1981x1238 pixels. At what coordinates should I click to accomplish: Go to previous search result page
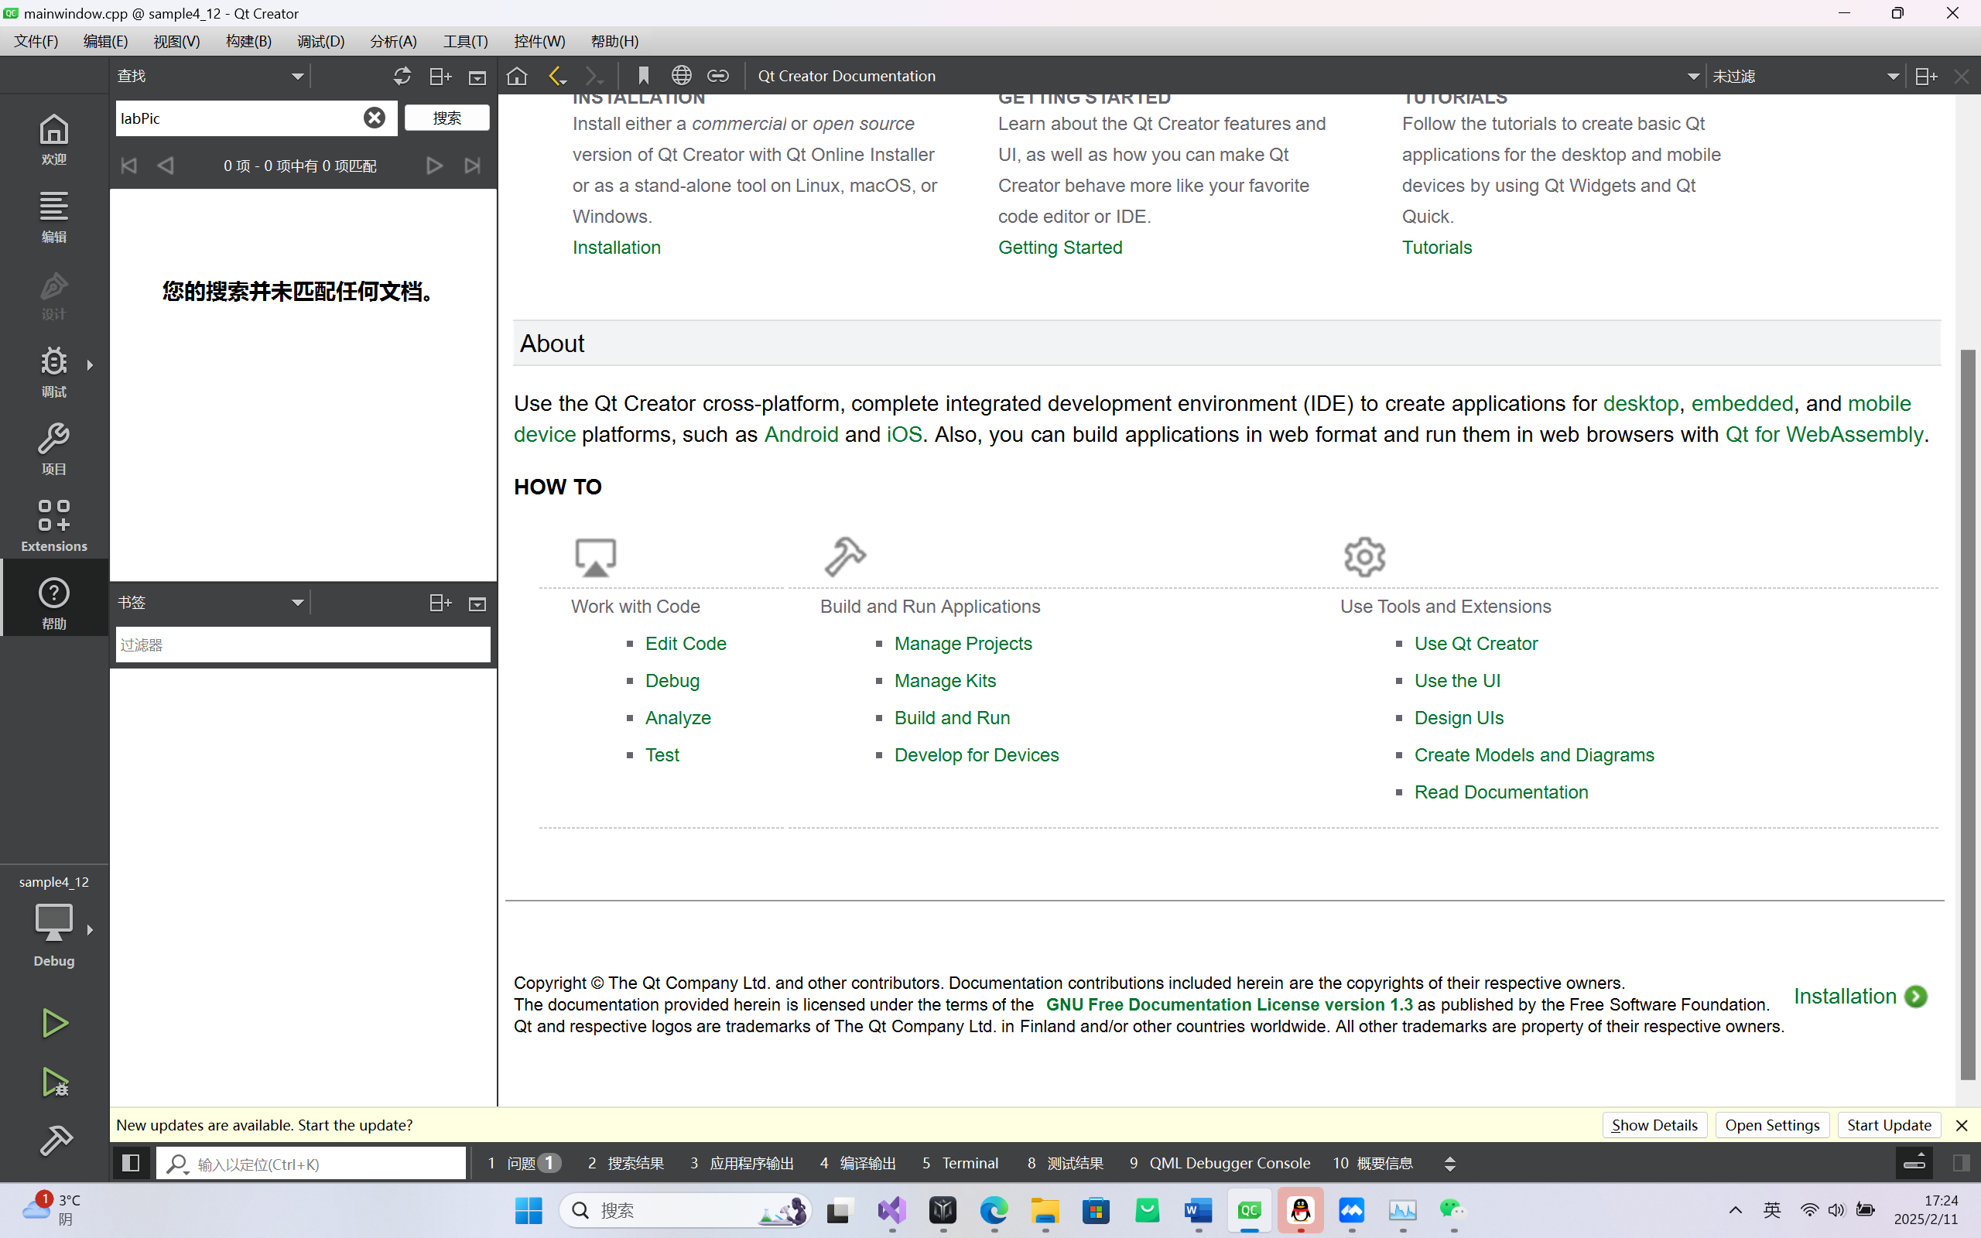pyautogui.click(x=166, y=166)
